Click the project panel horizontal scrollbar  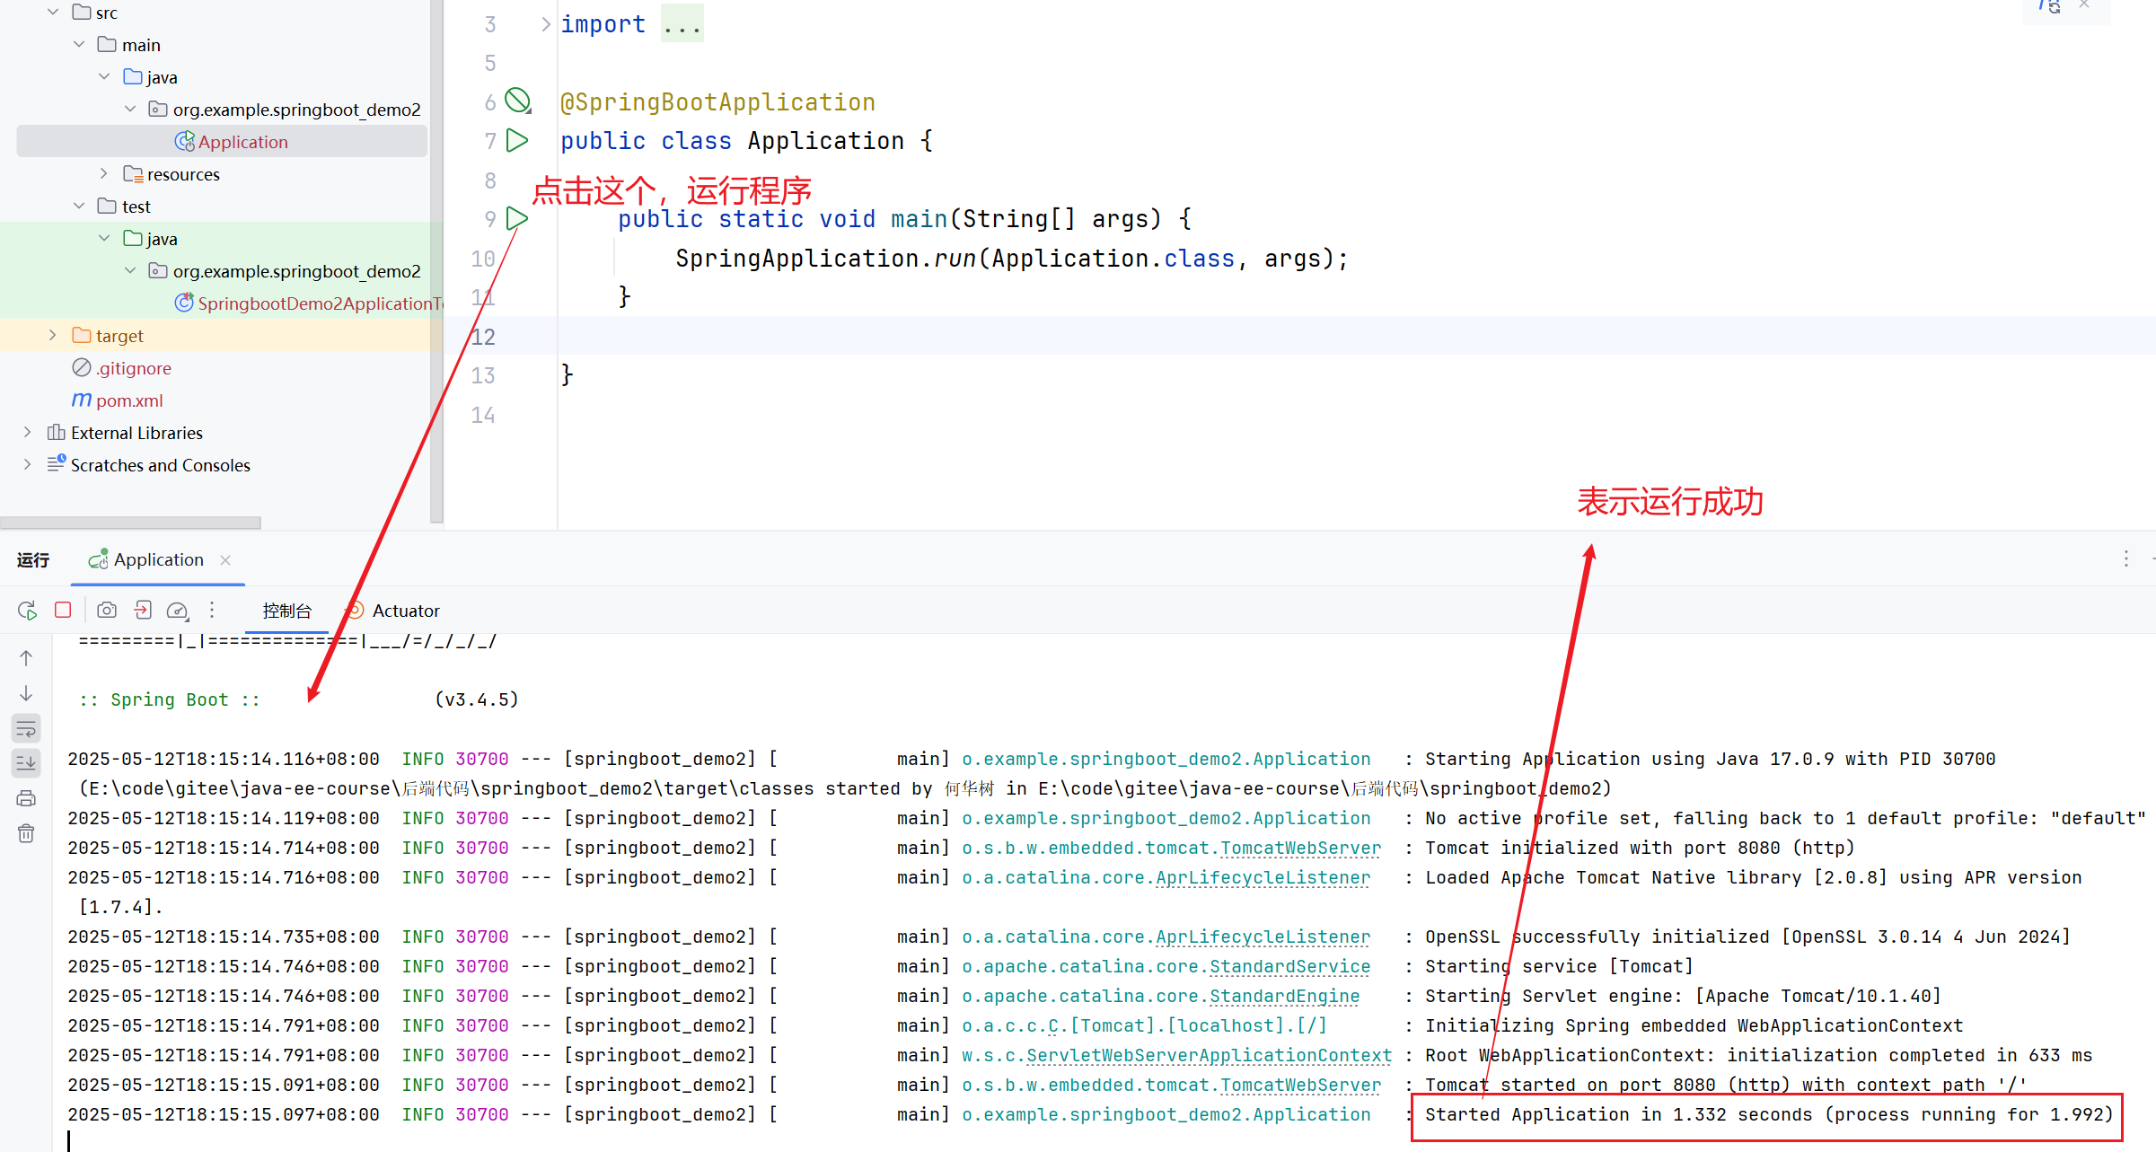click(x=130, y=523)
